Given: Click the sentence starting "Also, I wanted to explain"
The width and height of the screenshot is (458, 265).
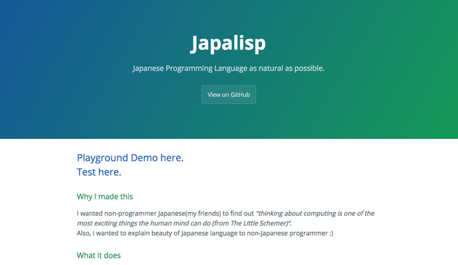Looking at the screenshot, I should pos(205,233).
